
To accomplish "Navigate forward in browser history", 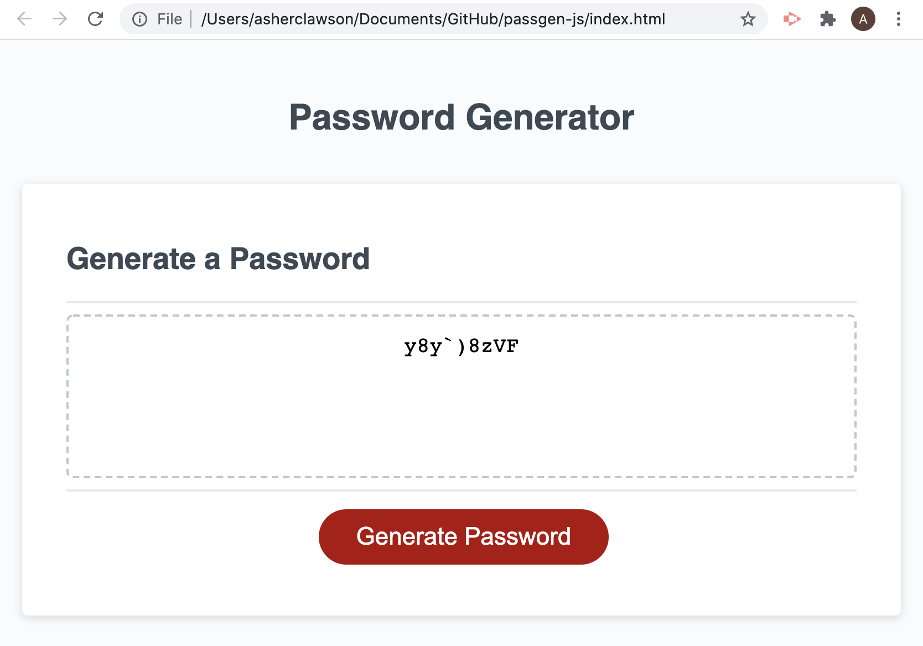I will pos(59,19).
